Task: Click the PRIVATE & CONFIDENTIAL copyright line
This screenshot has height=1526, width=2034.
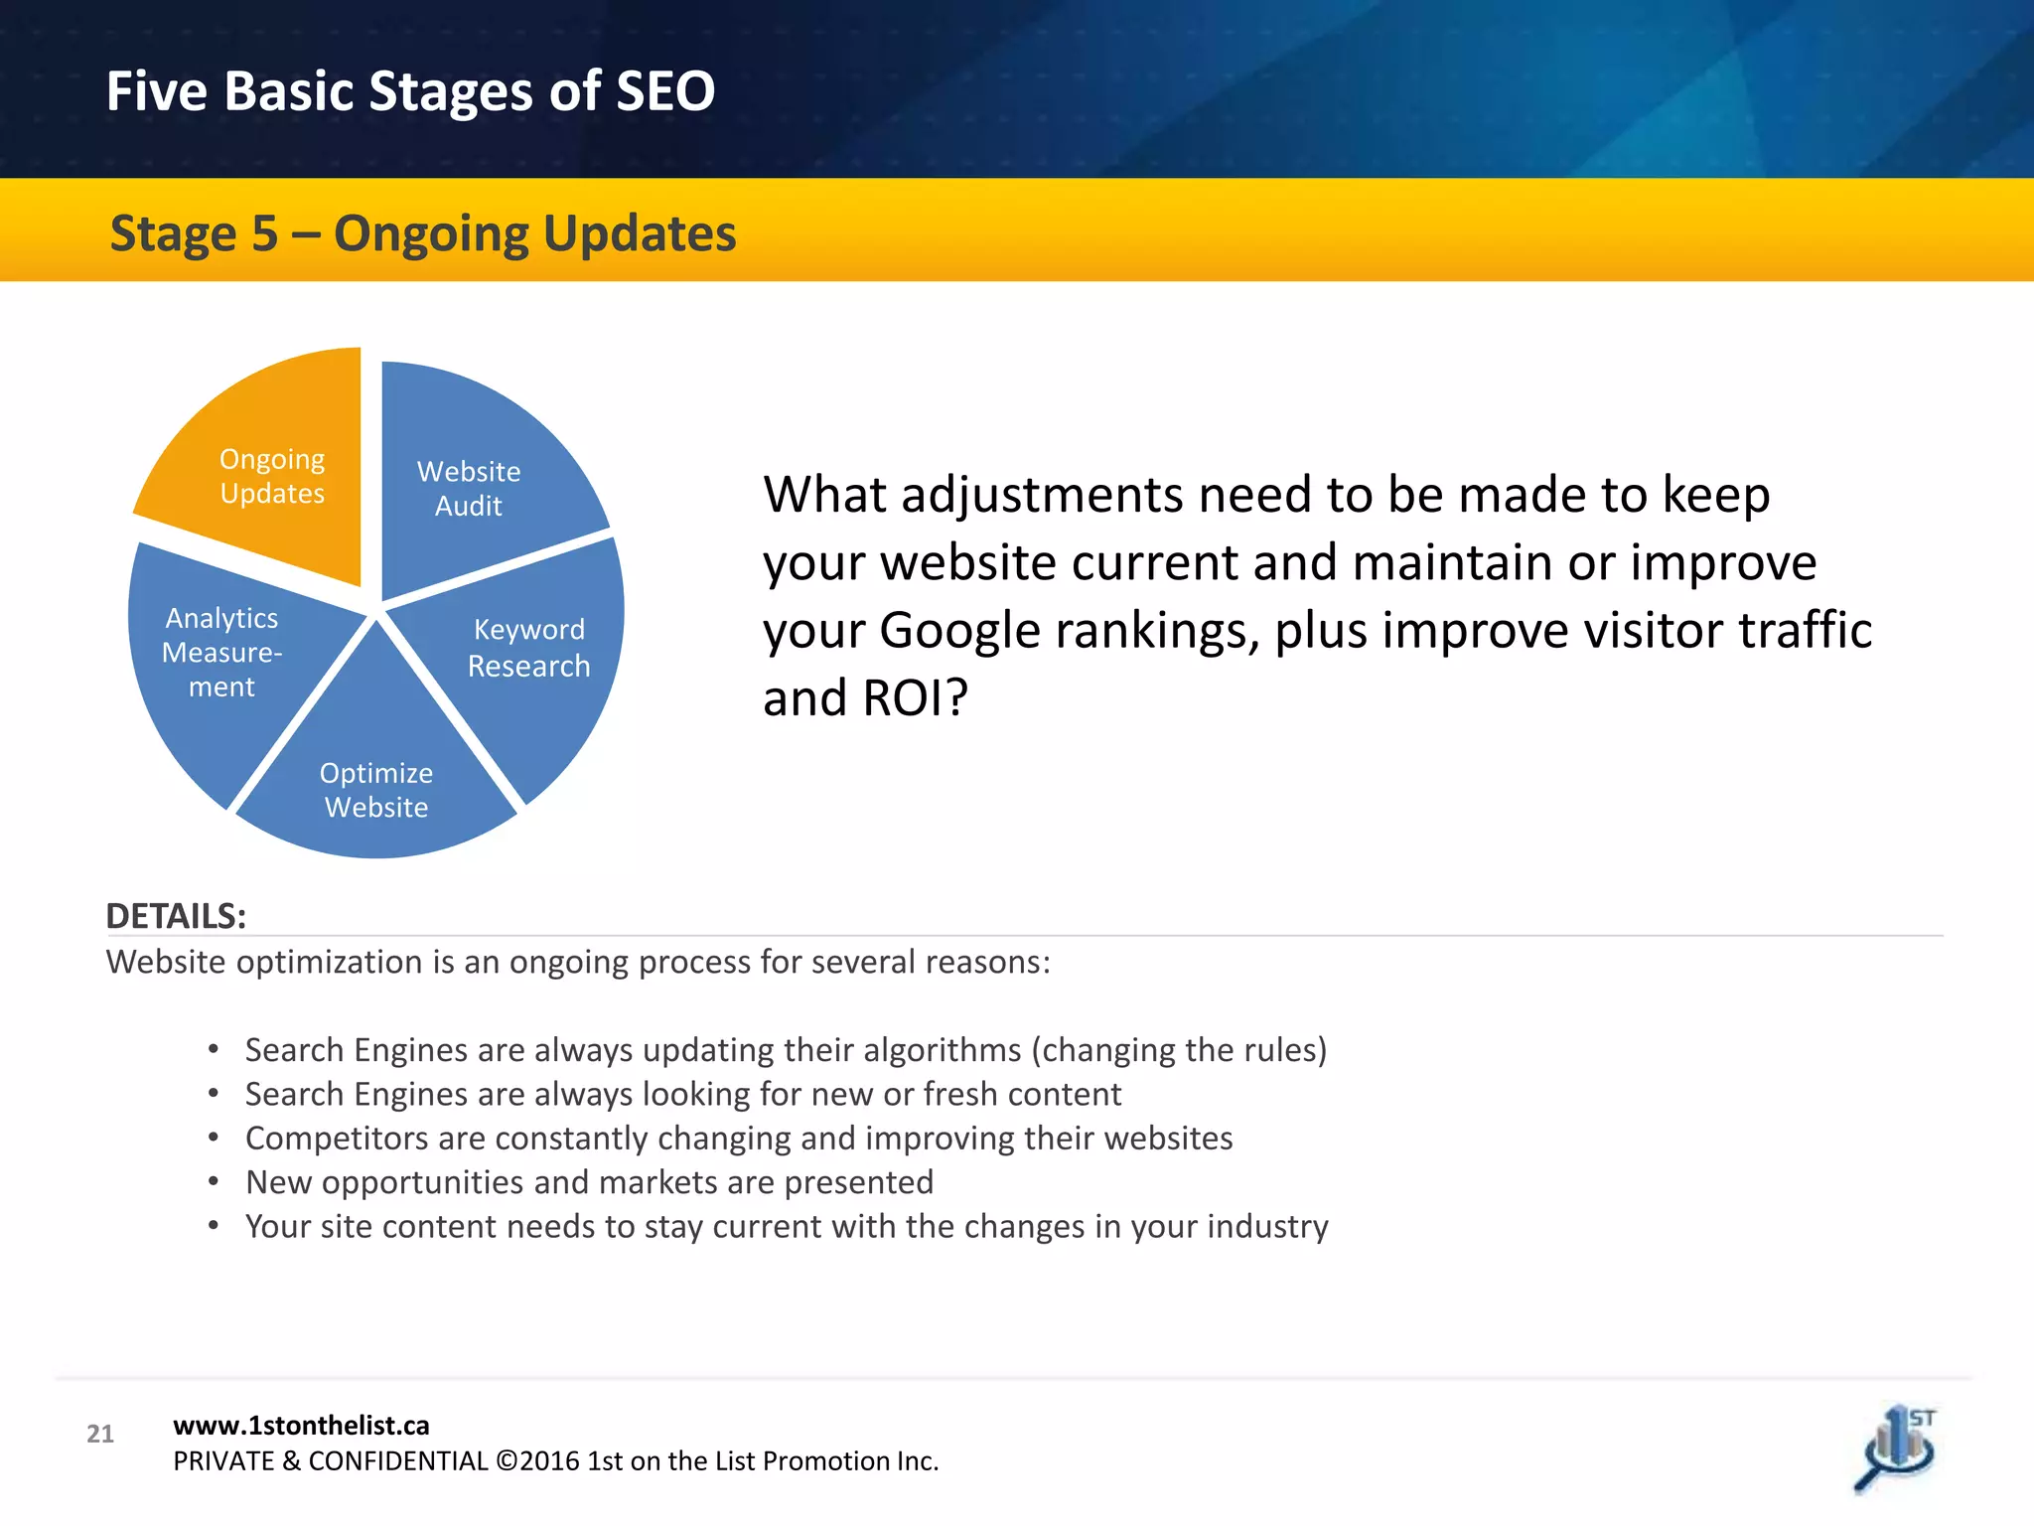Action: point(555,1460)
